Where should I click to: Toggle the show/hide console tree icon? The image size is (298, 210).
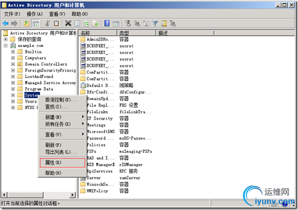[36, 24]
